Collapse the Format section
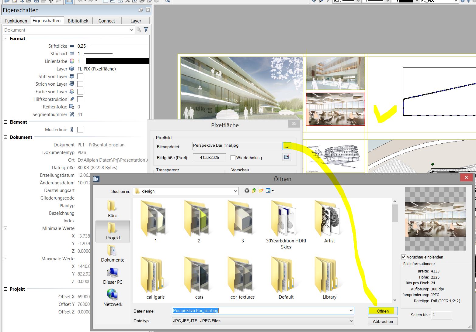476x332 pixels. 5,39
